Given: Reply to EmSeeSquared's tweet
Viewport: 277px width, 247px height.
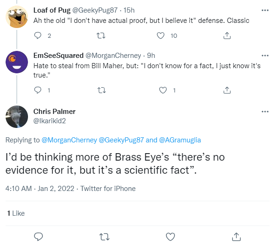Looking at the screenshot, I should click(38, 90).
